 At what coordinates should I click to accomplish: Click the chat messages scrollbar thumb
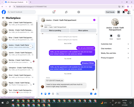(96, 74)
